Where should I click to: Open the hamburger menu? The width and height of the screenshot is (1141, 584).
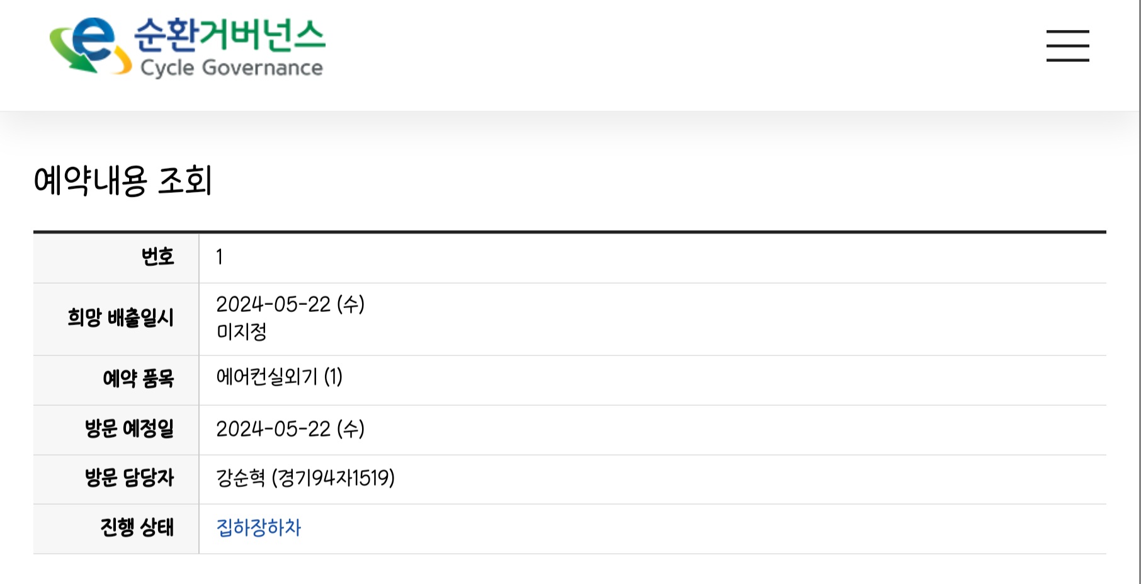1067,46
